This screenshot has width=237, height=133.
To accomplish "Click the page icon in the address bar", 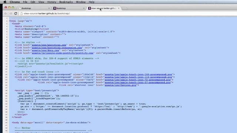I will 21,14.
